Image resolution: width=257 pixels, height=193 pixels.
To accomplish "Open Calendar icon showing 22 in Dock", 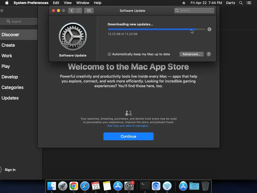I will [x=96, y=186].
